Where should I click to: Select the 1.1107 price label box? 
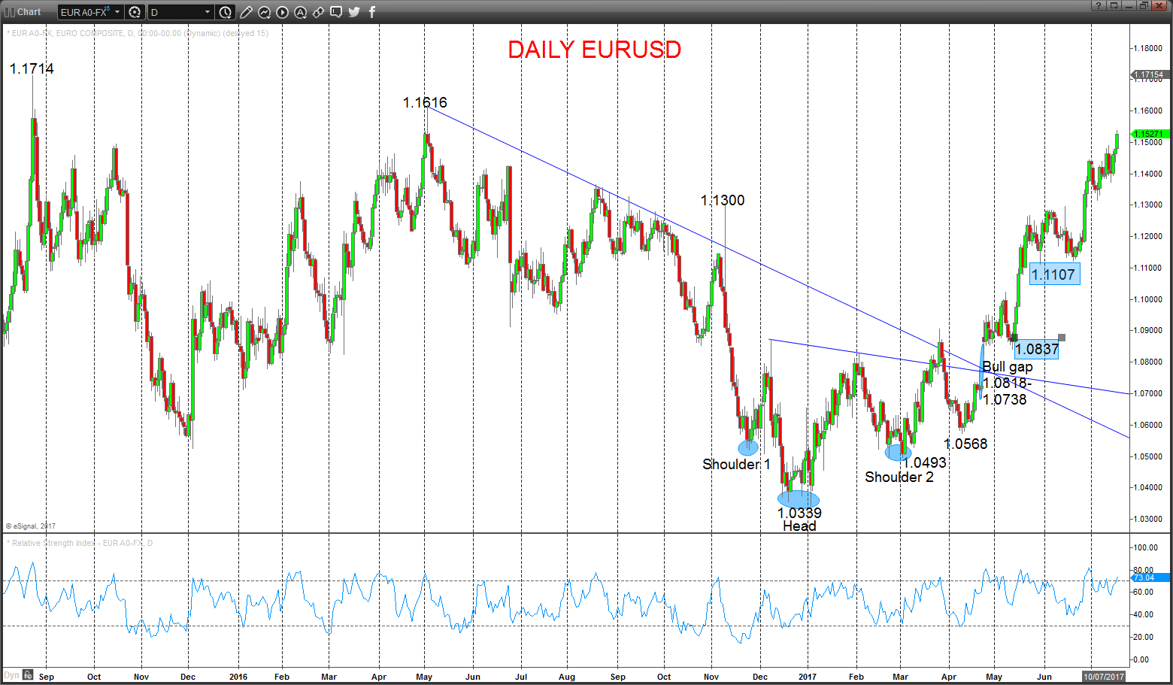pos(1054,274)
